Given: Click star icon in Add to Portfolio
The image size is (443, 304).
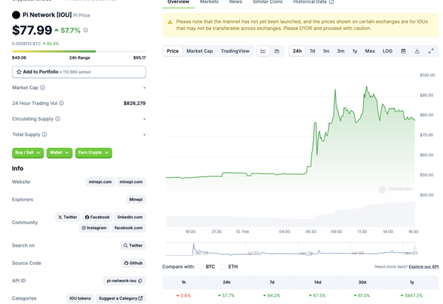Looking at the screenshot, I should pos(19,72).
